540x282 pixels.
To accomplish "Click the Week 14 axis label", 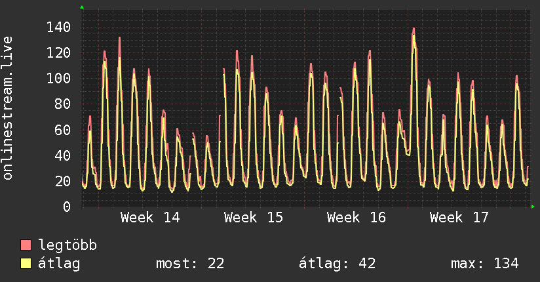I will tap(150, 218).
